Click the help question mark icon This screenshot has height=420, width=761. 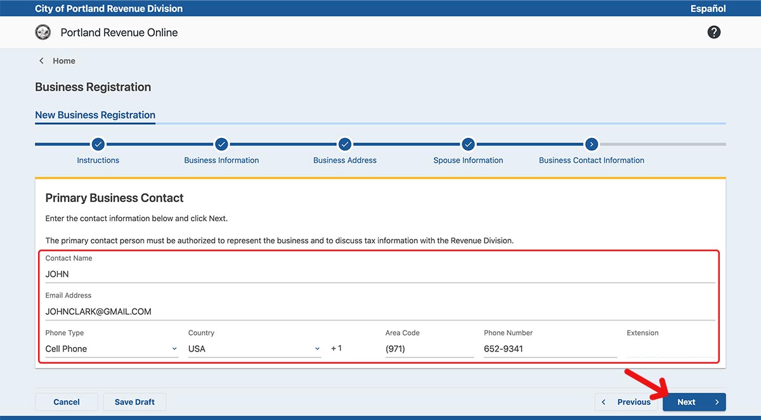coord(713,32)
